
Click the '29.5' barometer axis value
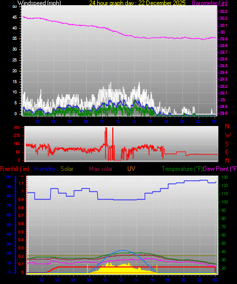point(224,66)
